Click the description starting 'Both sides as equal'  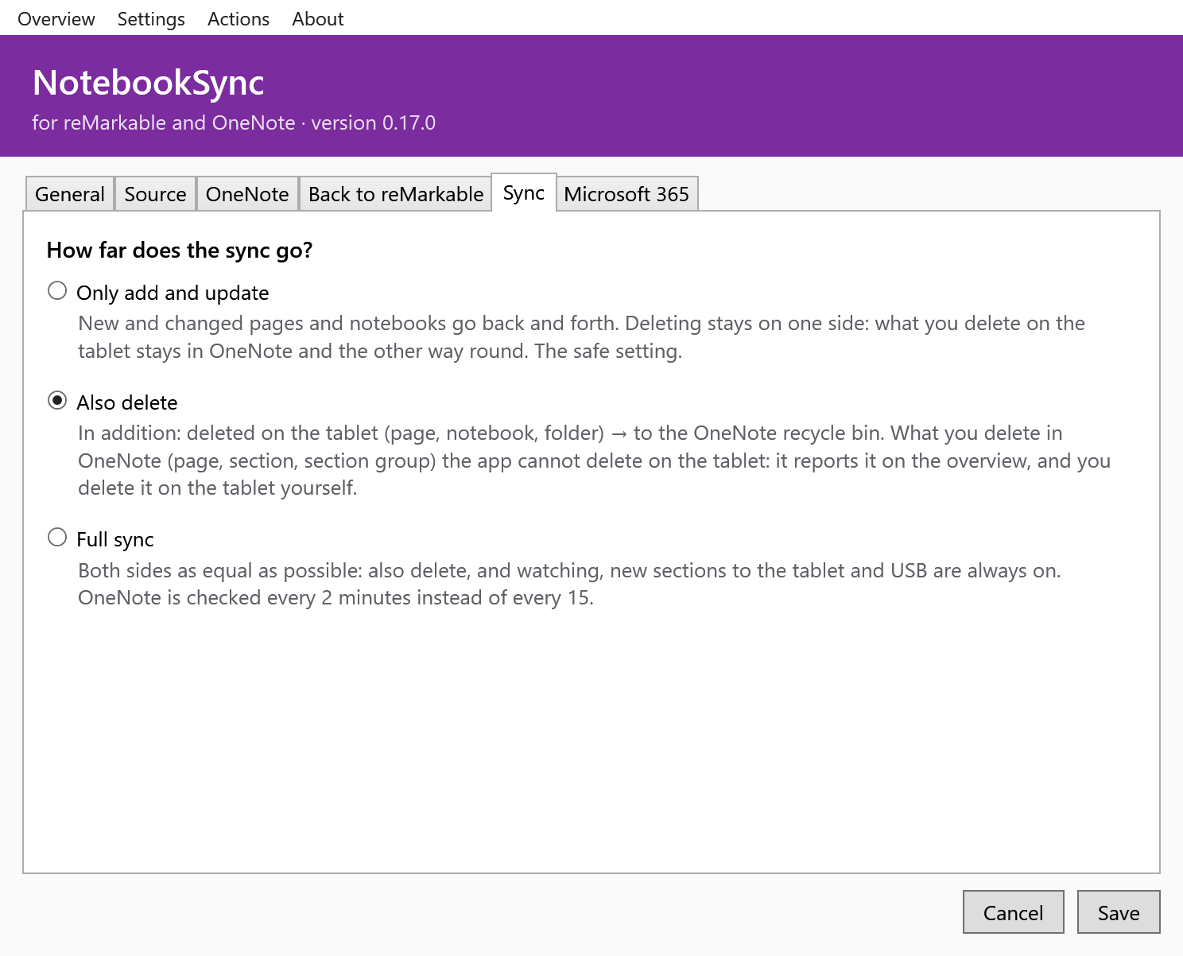pos(569,584)
